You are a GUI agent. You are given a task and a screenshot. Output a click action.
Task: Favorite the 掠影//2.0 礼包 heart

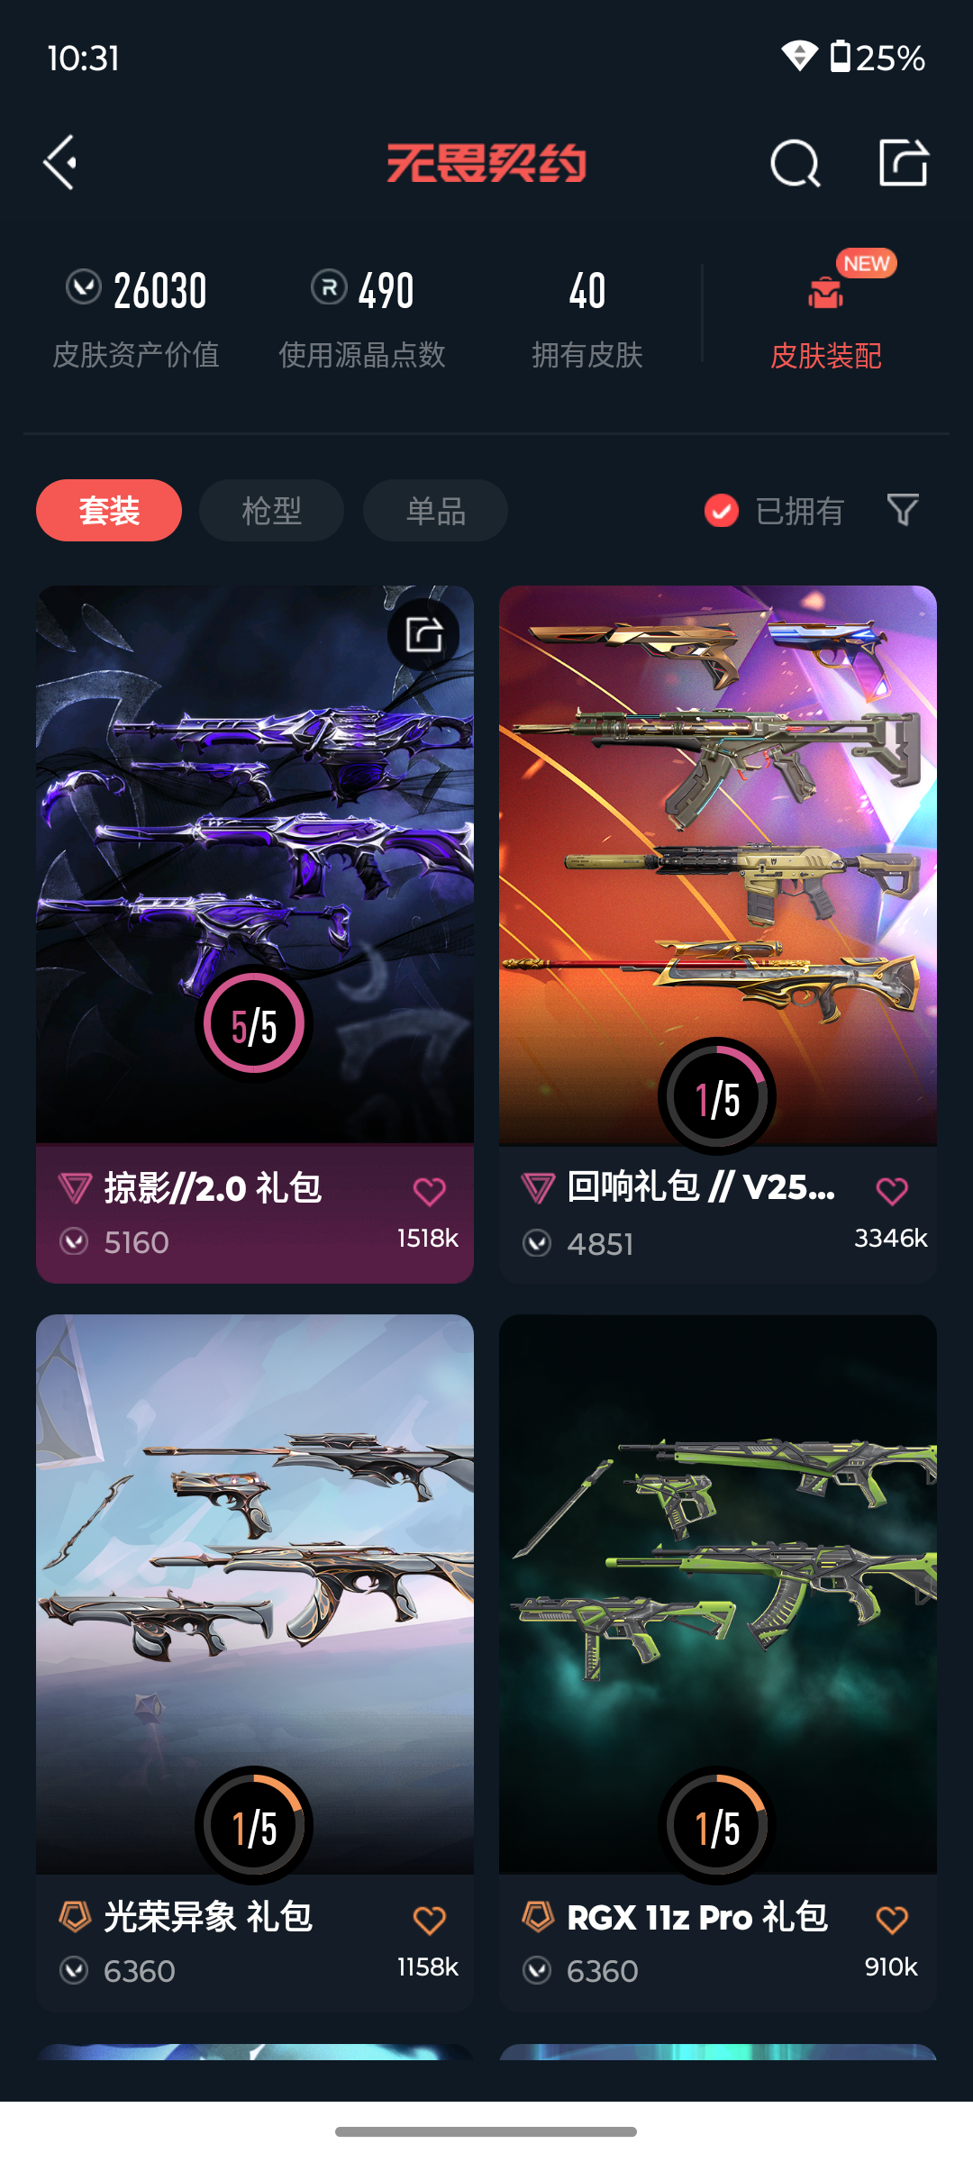[430, 1191]
